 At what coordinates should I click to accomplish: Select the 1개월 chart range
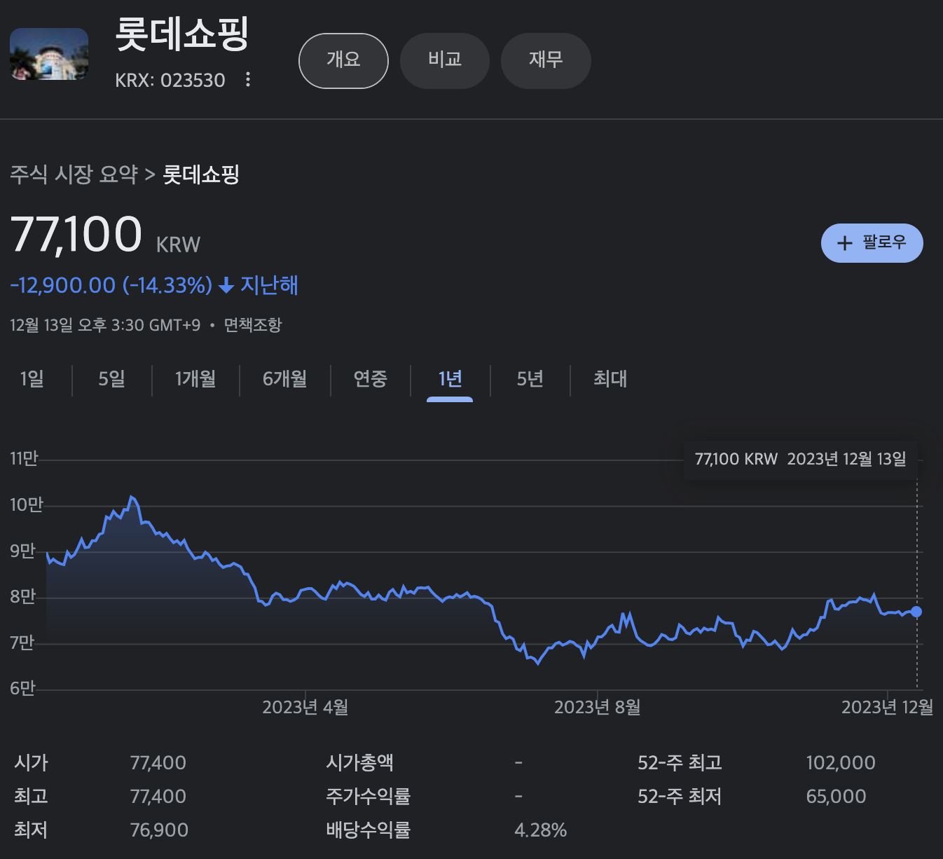(195, 379)
